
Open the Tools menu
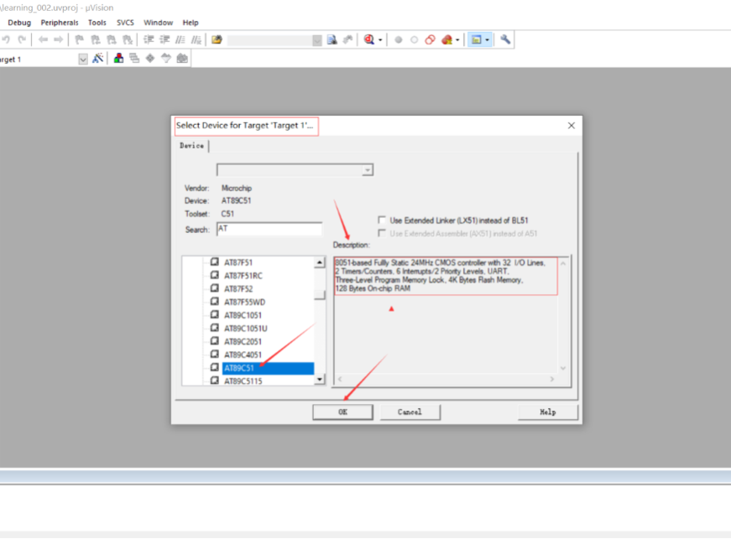[x=97, y=23]
